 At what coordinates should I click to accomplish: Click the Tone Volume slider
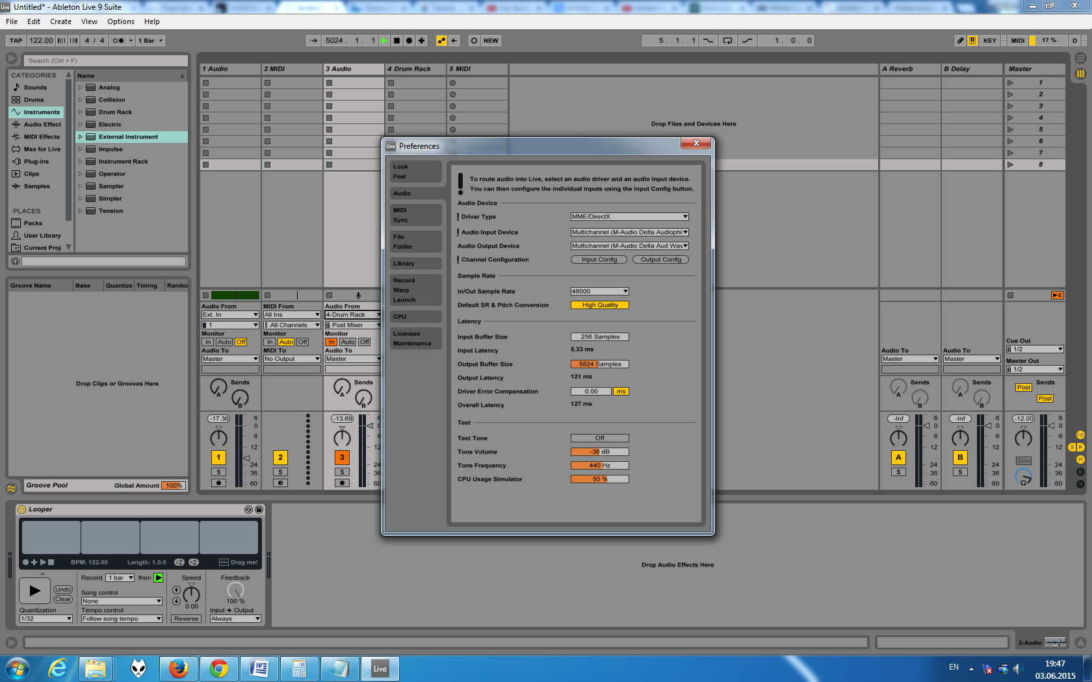[x=600, y=452]
